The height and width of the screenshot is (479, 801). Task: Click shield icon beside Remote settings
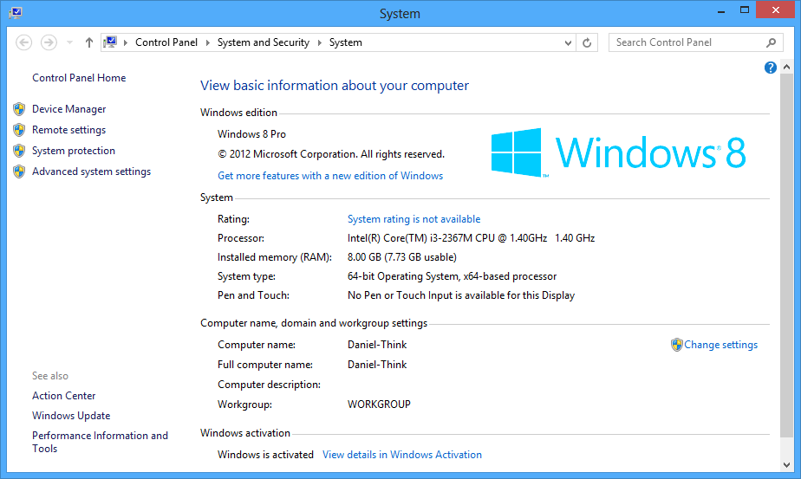point(19,130)
